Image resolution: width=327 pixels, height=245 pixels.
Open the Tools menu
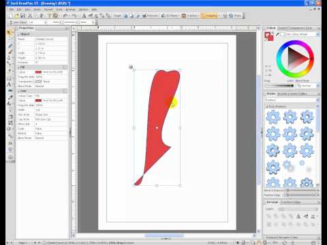click(59, 10)
